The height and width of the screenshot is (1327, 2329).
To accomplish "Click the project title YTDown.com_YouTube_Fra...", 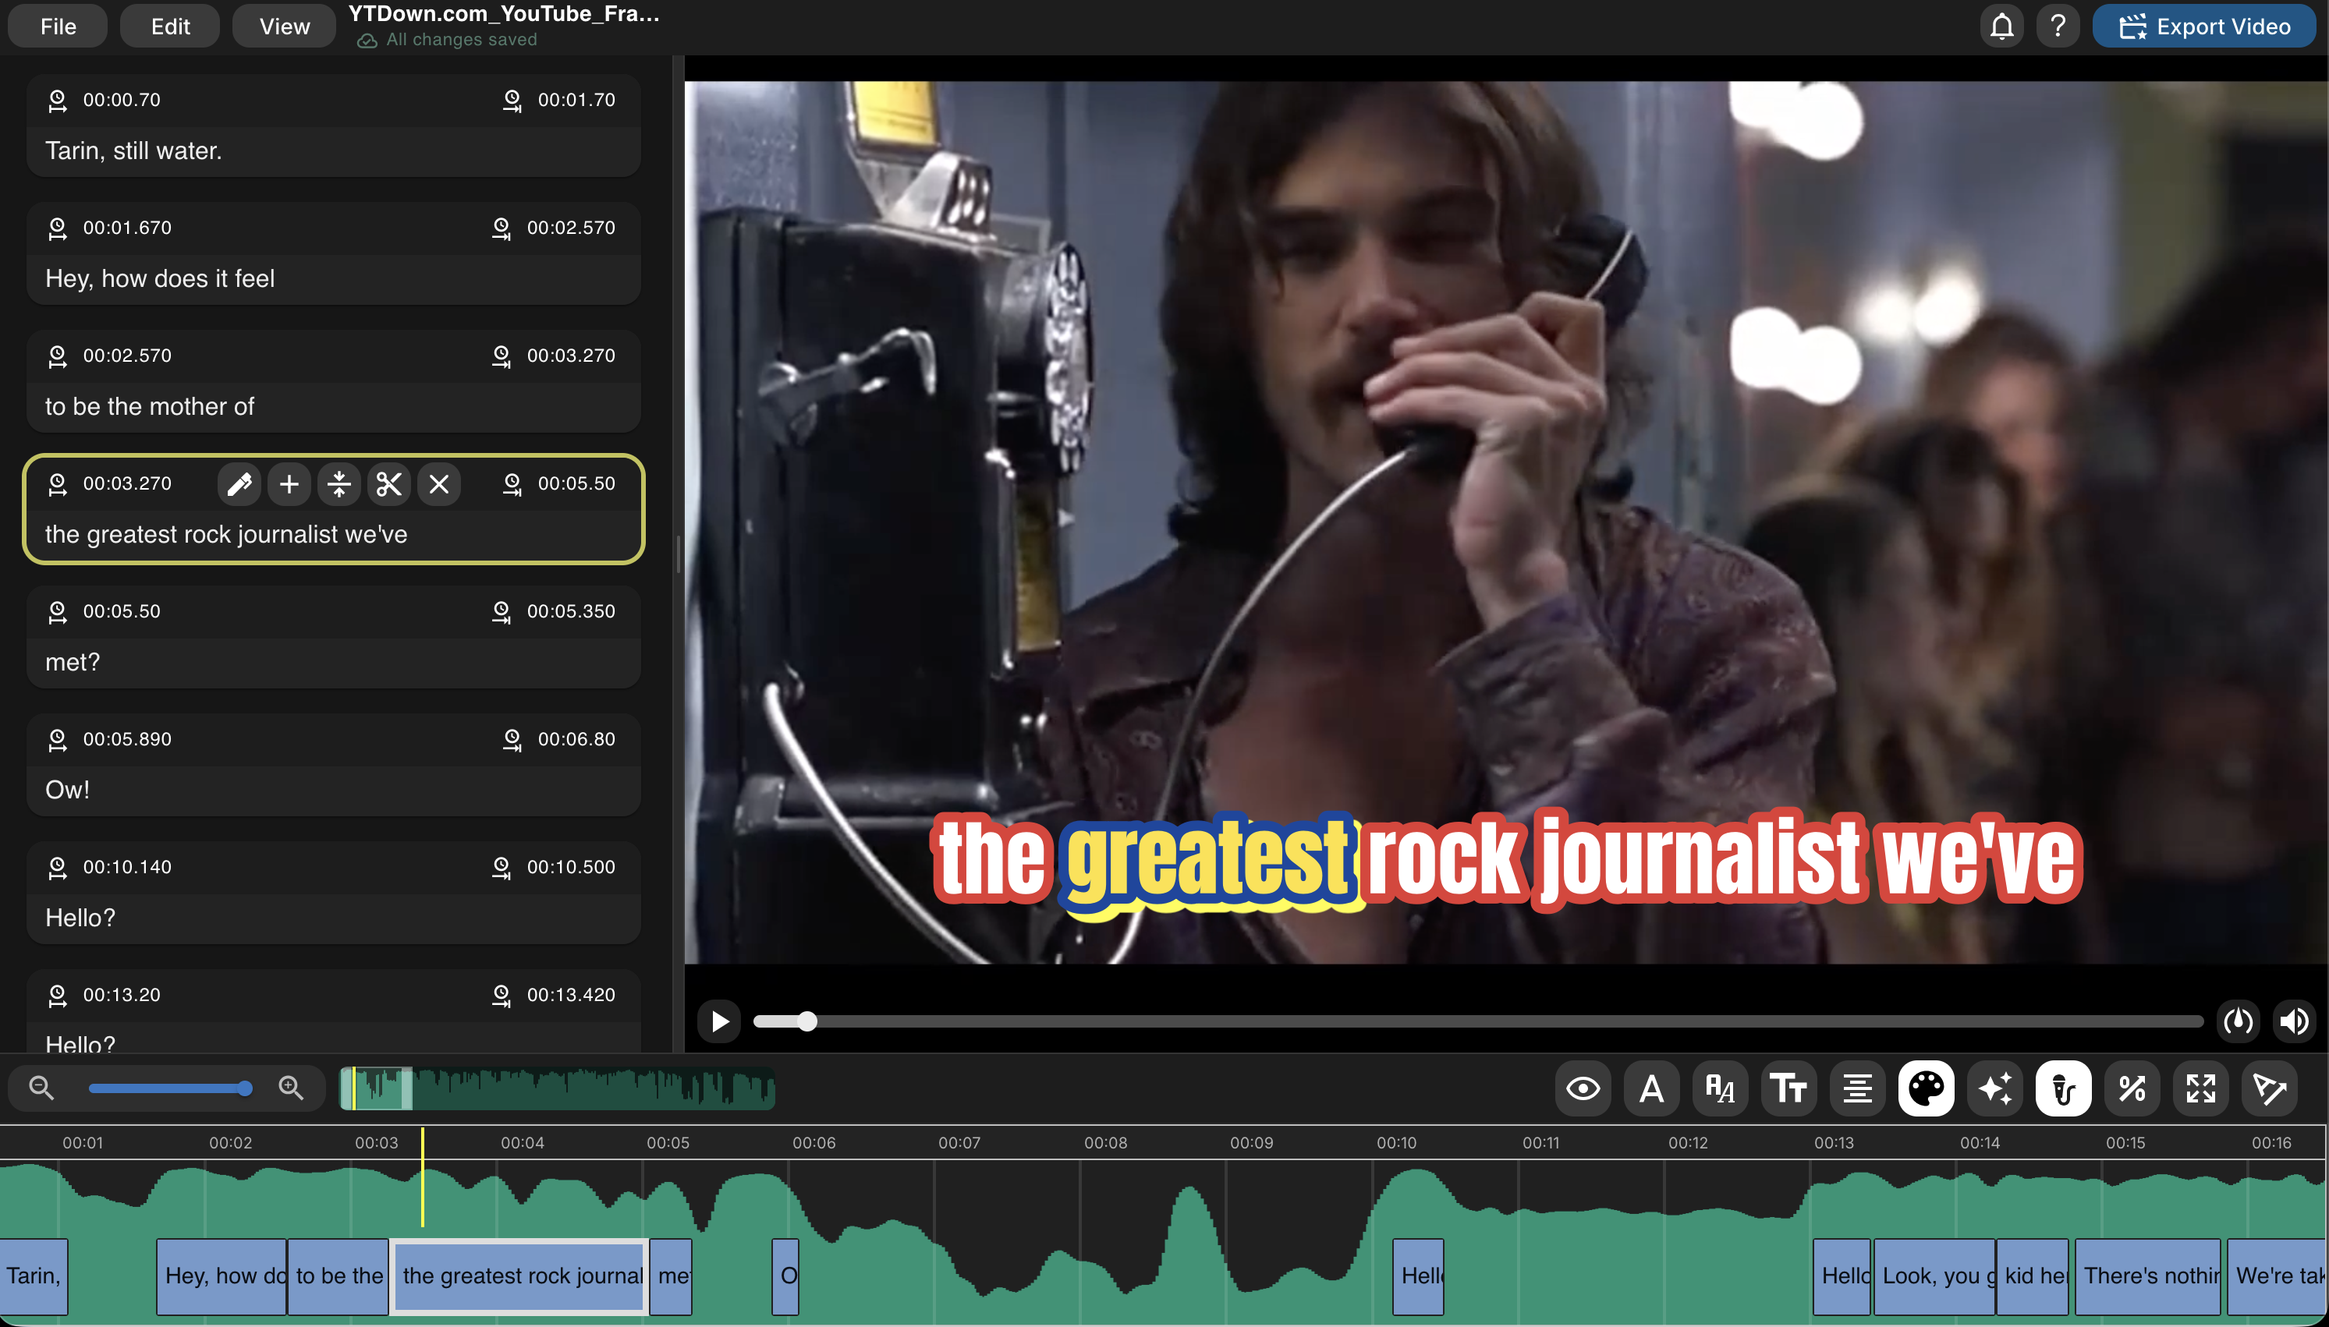I will [504, 14].
